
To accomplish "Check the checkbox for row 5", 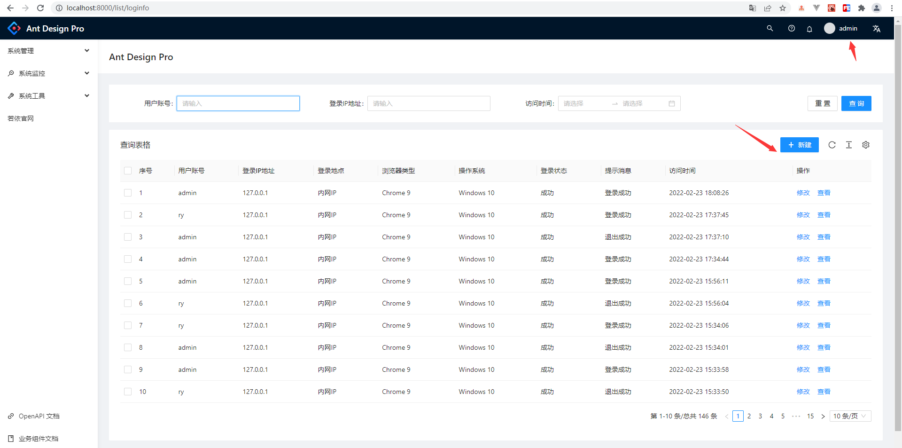I will [x=128, y=281].
